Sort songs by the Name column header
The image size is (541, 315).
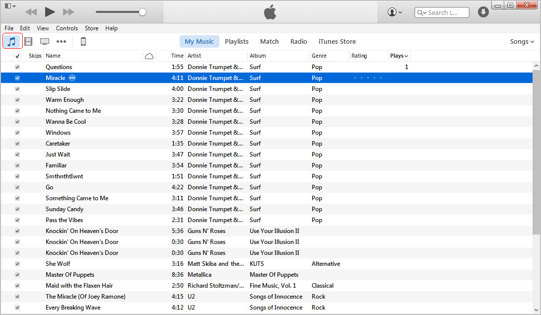click(53, 56)
